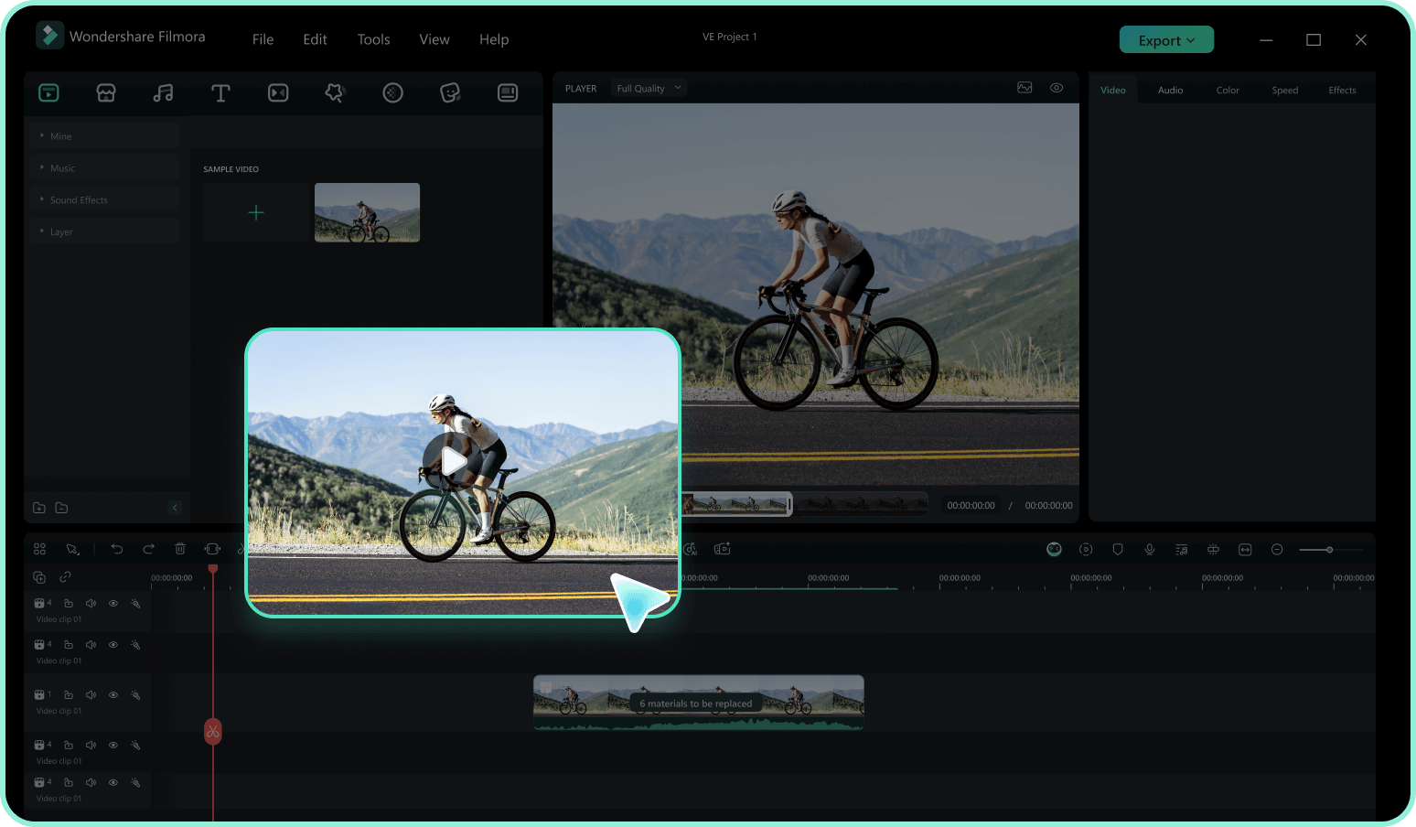Expand the Music category
Screen dimensions: 1416x827
point(103,168)
